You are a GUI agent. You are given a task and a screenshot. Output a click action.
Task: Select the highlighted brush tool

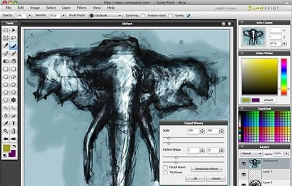point(13,46)
